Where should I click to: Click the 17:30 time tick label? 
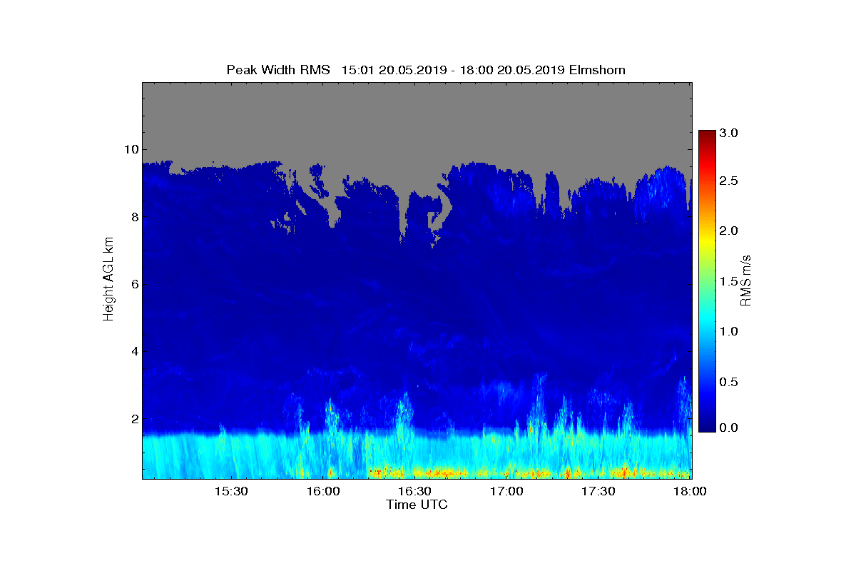click(x=599, y=492)
